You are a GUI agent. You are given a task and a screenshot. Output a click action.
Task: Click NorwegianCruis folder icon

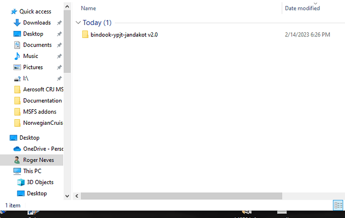17,123
